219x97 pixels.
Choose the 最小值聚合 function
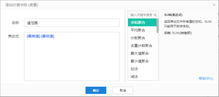point(142,61)
